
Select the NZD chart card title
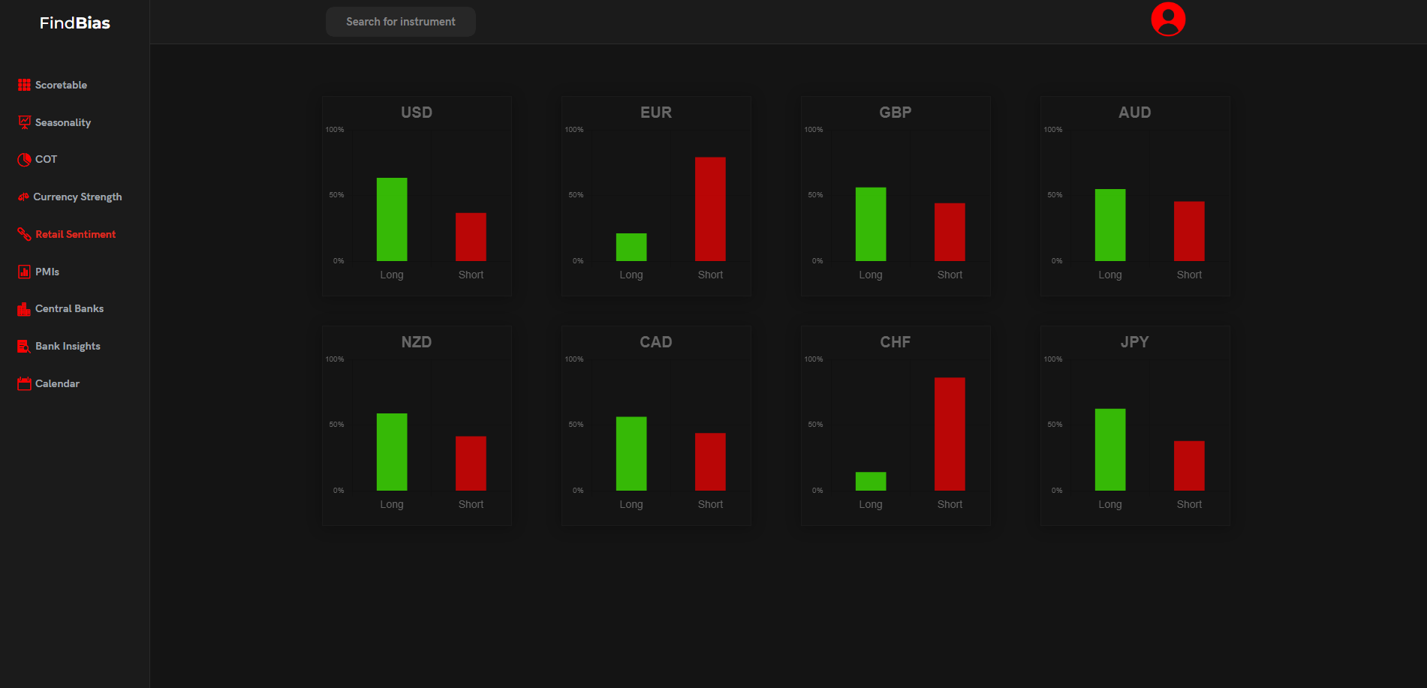pyautogui.click(x=417, y=342)
